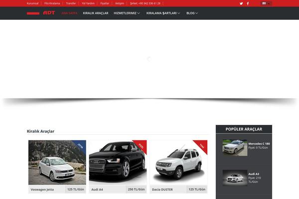Click the Audi A4 title
299x199 pixels.
97,190
